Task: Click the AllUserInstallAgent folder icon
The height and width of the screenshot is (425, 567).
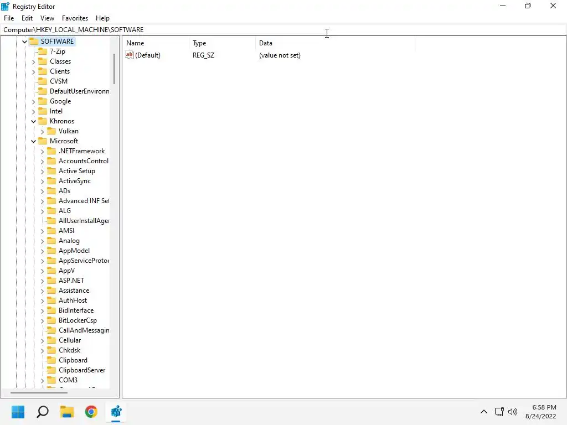Action: click(51, 220)
